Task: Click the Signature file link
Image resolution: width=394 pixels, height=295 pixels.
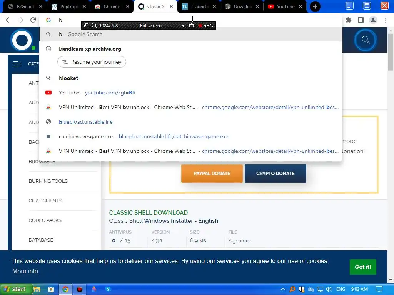Action: click(x=239, y=240)
